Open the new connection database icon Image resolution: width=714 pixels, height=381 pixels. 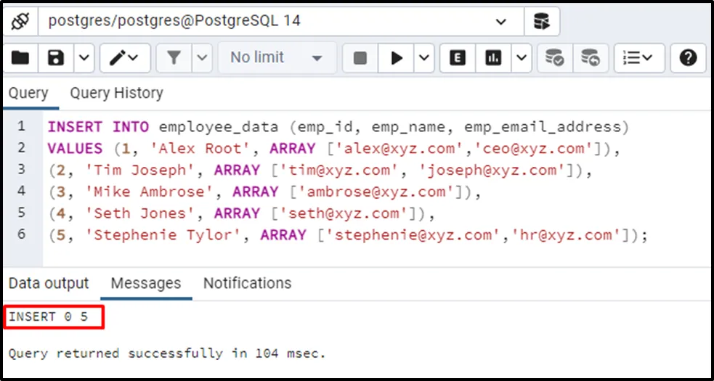click(541, 21)
